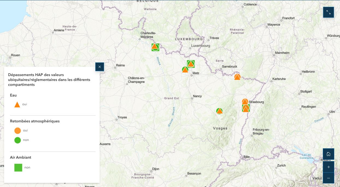Screen dimensions: 340x187
Task: Close the legend panel
Action: (x=99, y=67)
